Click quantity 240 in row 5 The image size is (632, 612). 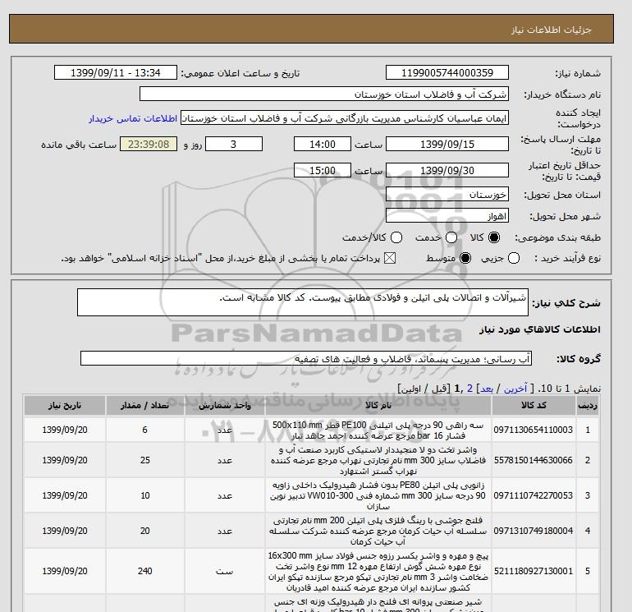145,571
